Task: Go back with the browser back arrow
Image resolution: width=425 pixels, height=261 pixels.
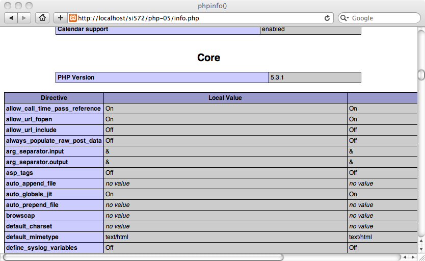Action: coord(11,18)
